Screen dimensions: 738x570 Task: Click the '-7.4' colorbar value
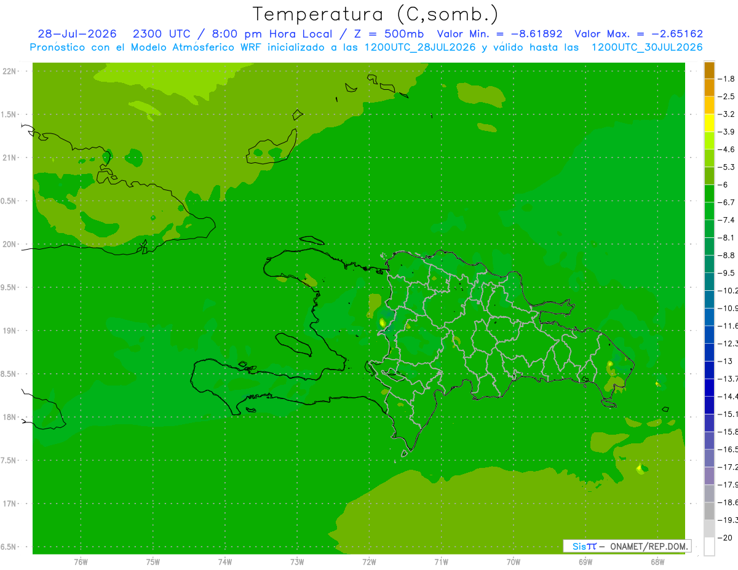[x=726, y=220]
